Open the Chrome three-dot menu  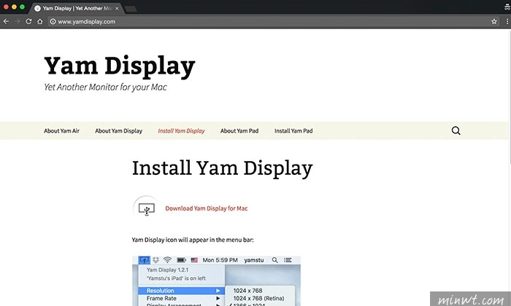pos(504,22)
